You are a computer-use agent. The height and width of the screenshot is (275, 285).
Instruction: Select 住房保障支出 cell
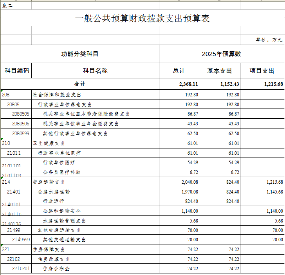click(x=95, y=250)
